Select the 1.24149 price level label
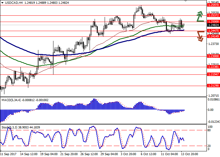Screen dimensions: 220x157 [x=213, y=36]
